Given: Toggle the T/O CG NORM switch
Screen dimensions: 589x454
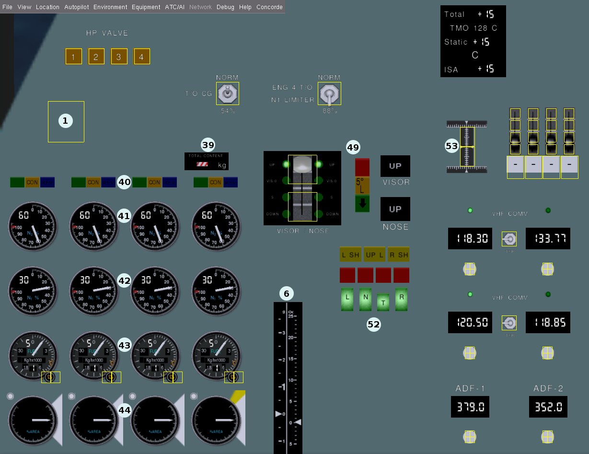Looking at the screenshot, I should pyautogui.click(x=228, y=93).
